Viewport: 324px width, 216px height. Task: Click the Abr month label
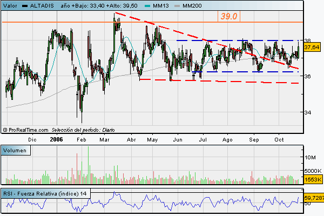click(x=131, y=140)
